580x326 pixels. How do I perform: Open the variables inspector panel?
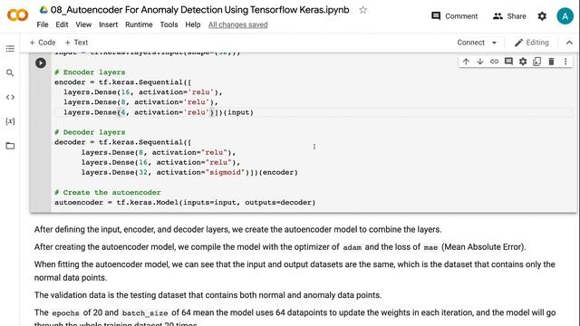pyautogui.click(x=10, y=121)
